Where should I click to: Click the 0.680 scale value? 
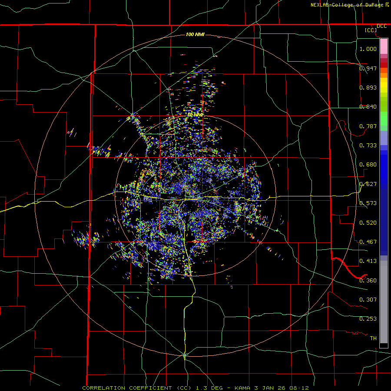click(368, 165)
